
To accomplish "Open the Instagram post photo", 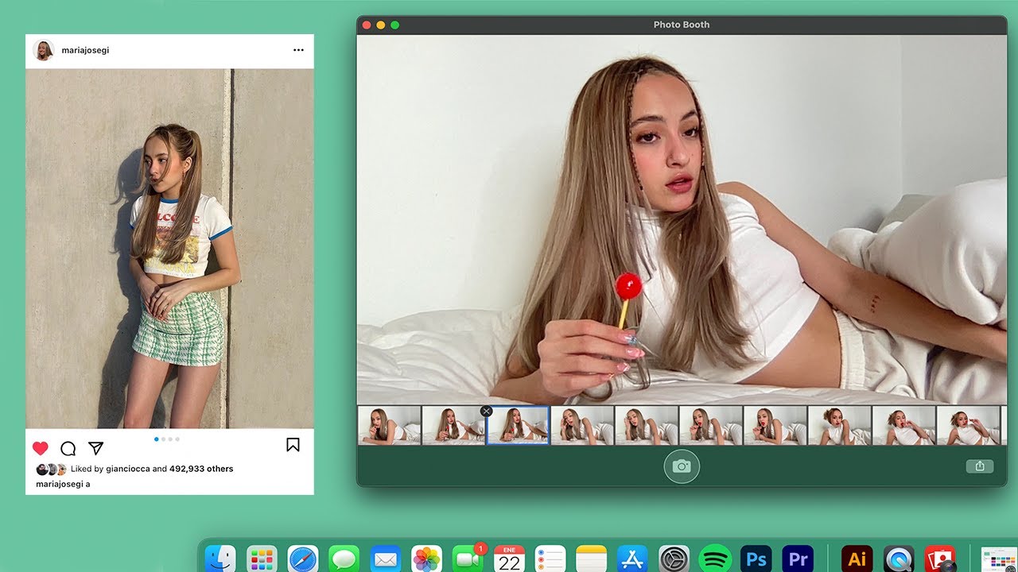I will click(169, 249).
